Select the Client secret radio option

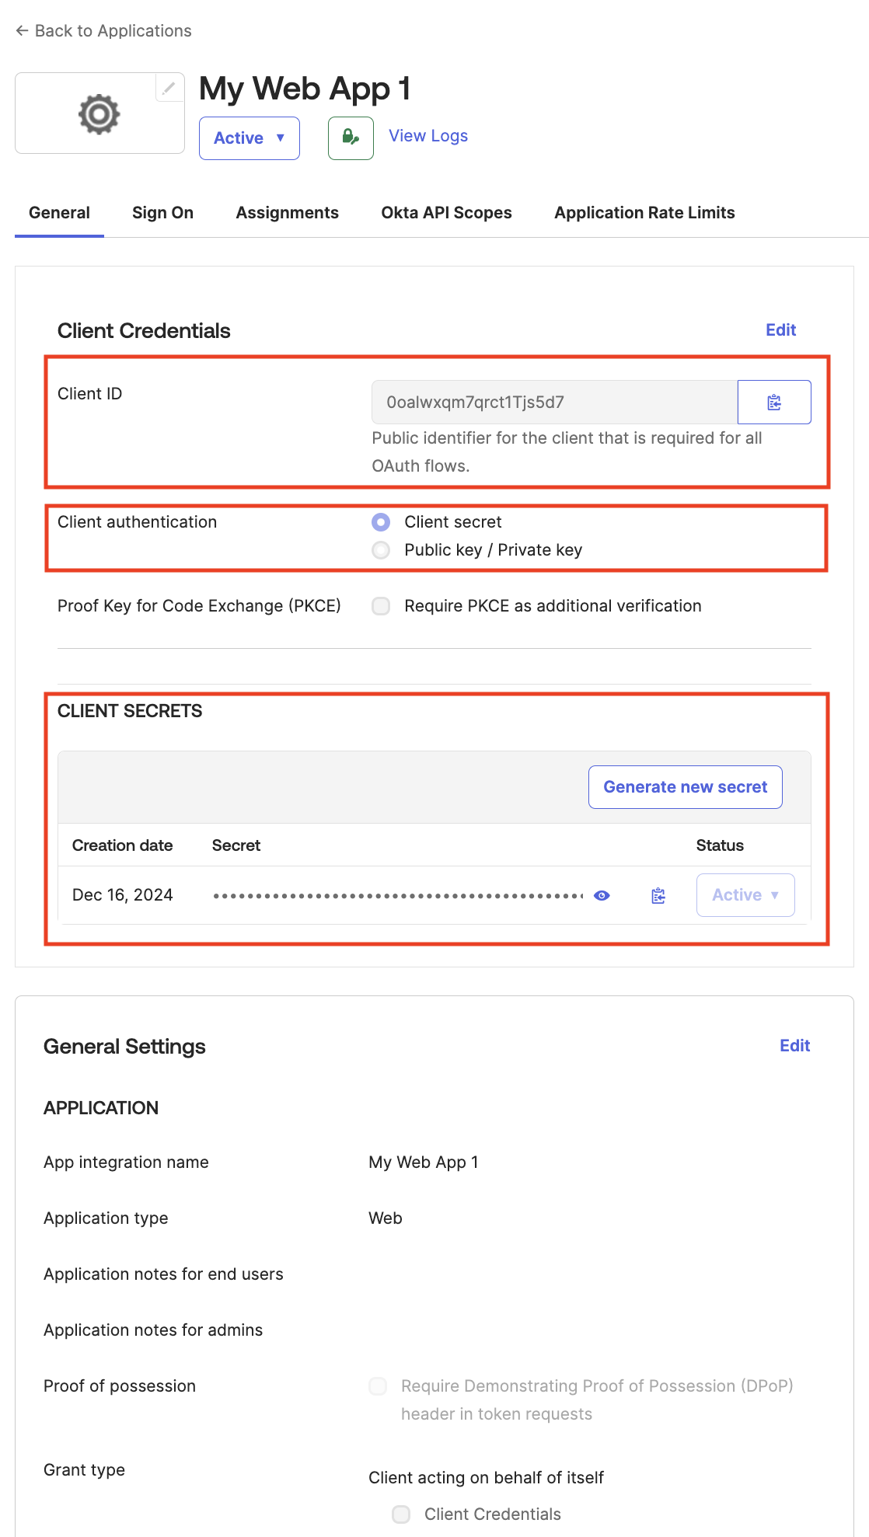pyautogui.click(x=381, y=522)
